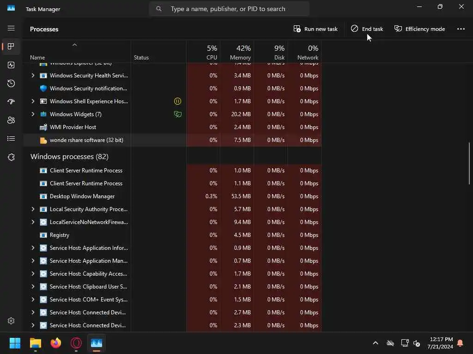Viewport: 473px width, 354px height.
Task: Open the Users sidebar icon
Action: 11,120
